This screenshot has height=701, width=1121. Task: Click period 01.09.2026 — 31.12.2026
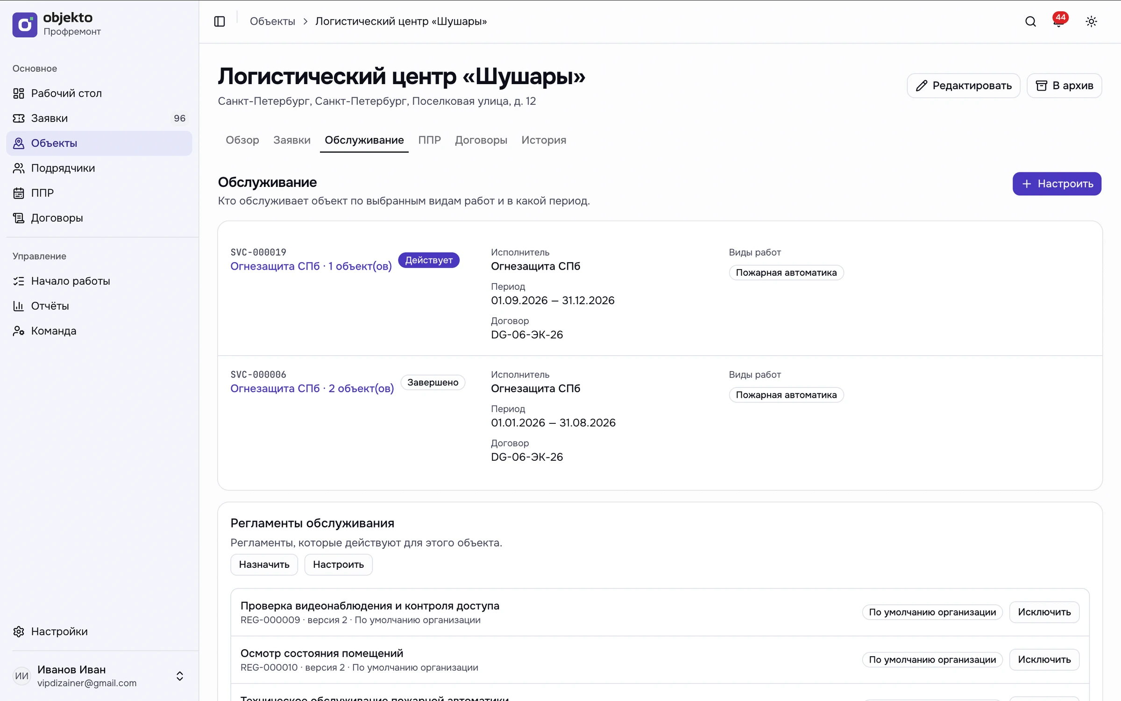[x=553, y=300]
